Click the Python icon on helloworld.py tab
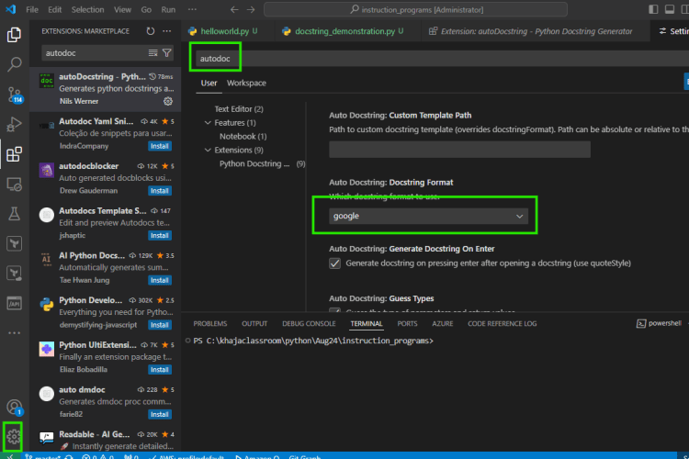The height and width of the screenshot is (459, 689). [193, 31]
